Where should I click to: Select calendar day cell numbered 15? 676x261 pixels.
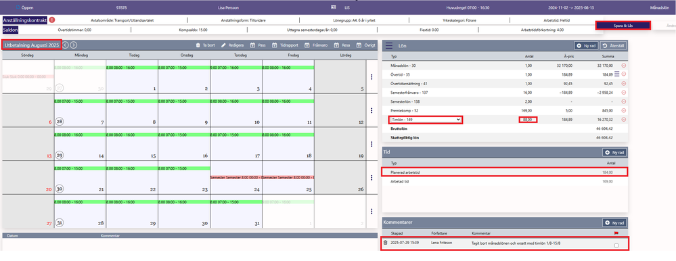pyautogui.click(x=132, y=144)
